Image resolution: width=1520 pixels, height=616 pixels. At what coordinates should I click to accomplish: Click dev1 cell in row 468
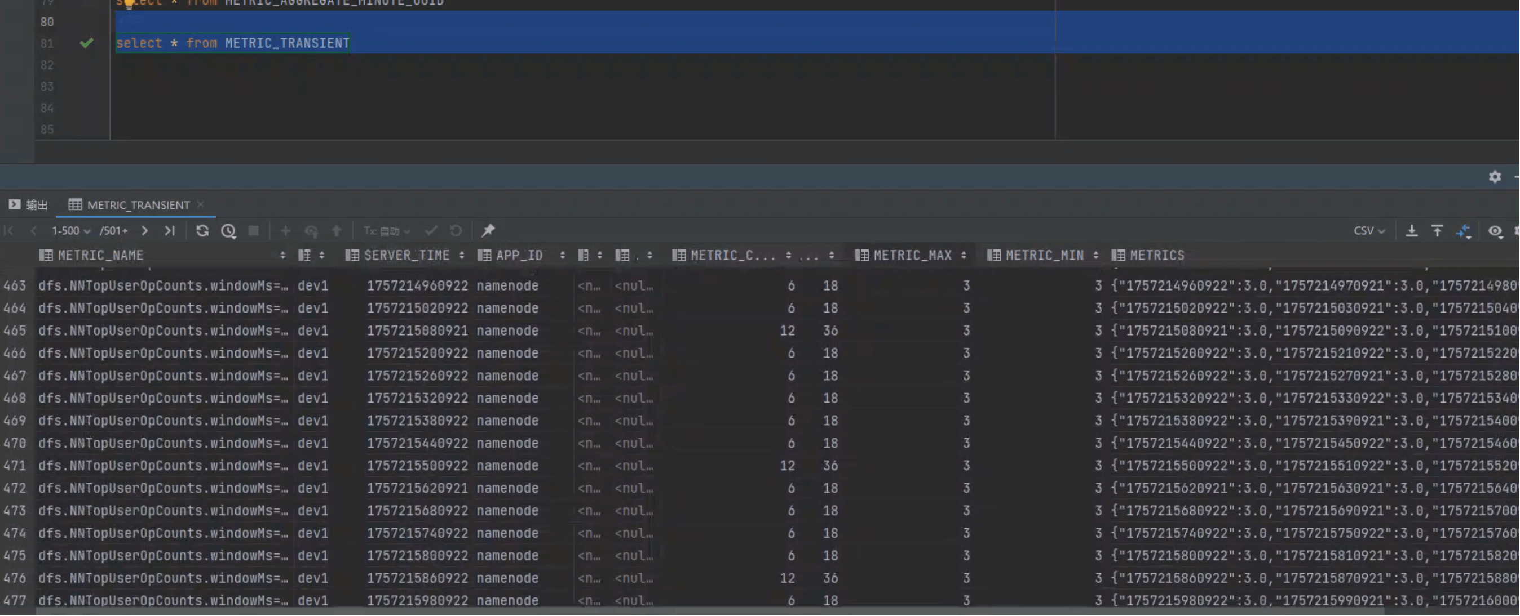(313, 399)
